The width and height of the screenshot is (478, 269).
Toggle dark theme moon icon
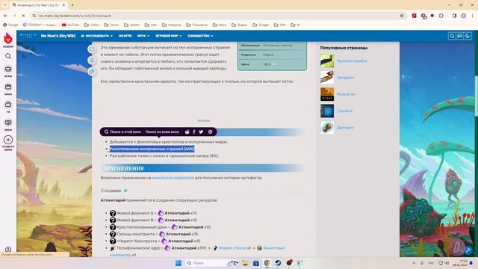(468, 36)
